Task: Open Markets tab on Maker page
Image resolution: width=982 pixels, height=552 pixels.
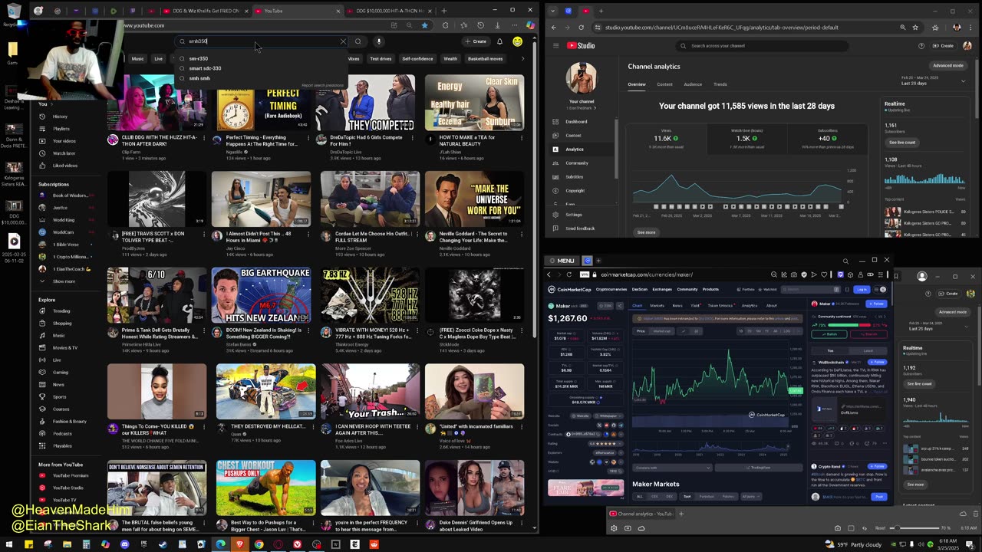Action: click(x=657, y=305)
